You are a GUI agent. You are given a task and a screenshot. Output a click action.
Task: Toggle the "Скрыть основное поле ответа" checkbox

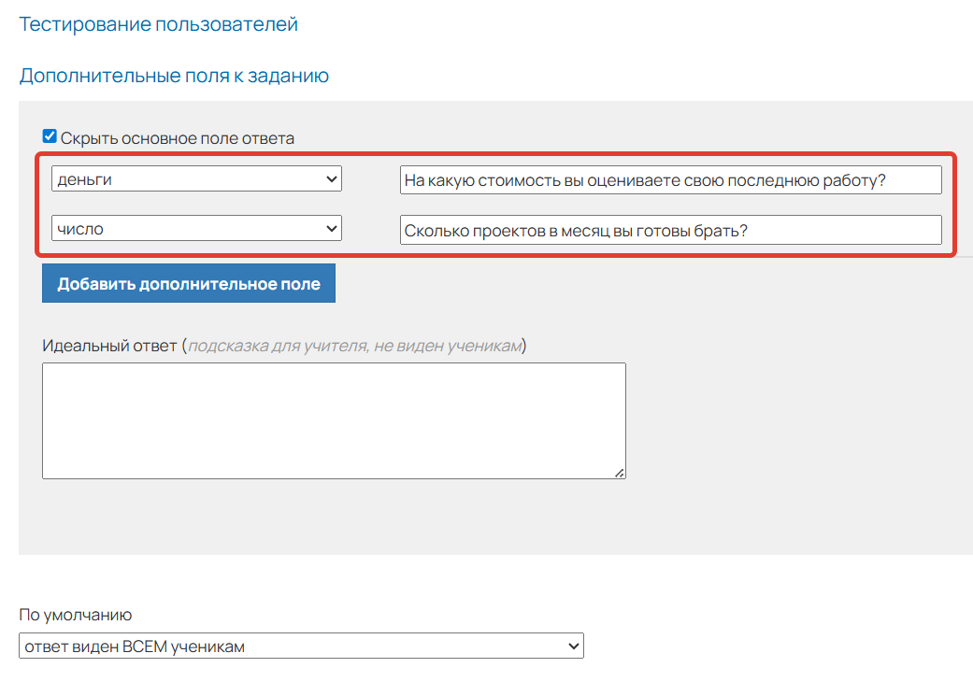click(50, 136)
